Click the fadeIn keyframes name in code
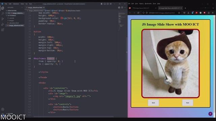216x121 pixels. [51, 58]
